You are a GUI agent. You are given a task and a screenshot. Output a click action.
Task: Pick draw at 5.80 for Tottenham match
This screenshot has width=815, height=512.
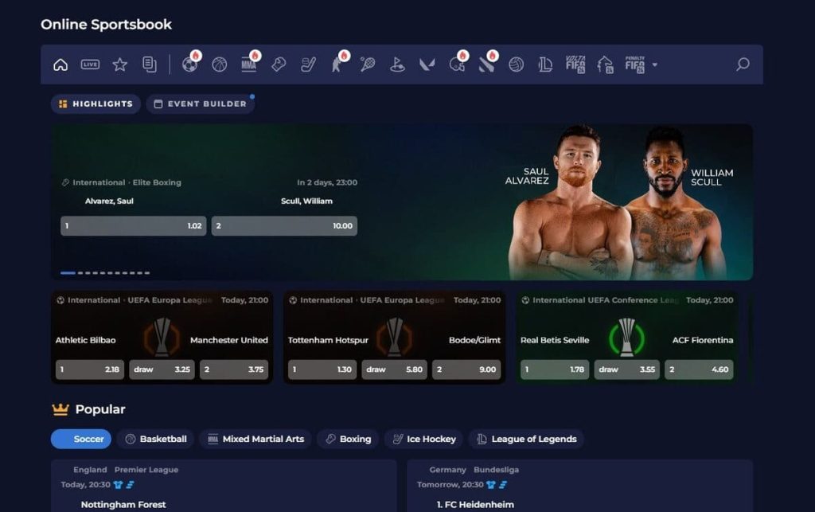394,369
